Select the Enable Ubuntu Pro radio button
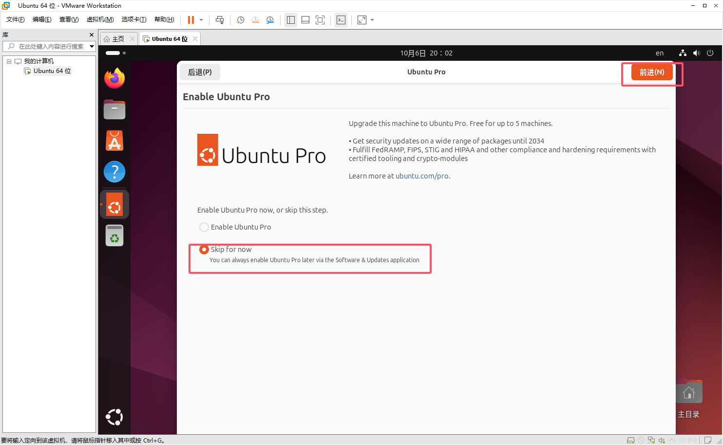 204,227
